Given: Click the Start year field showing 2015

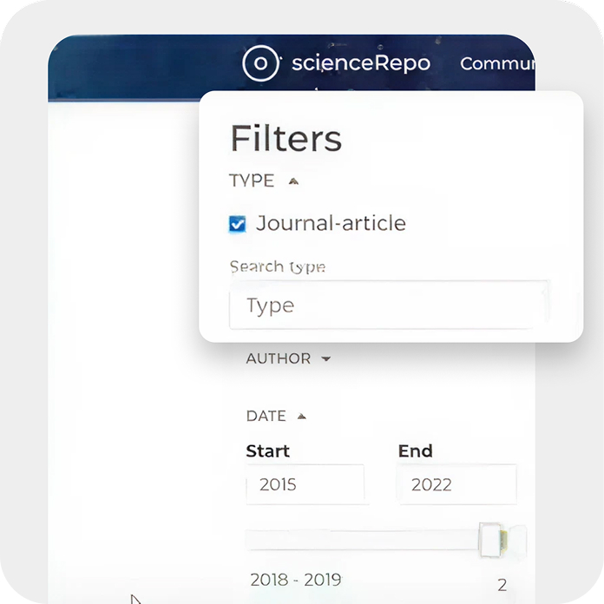Looking at the screenshot, I should point(305,484).
